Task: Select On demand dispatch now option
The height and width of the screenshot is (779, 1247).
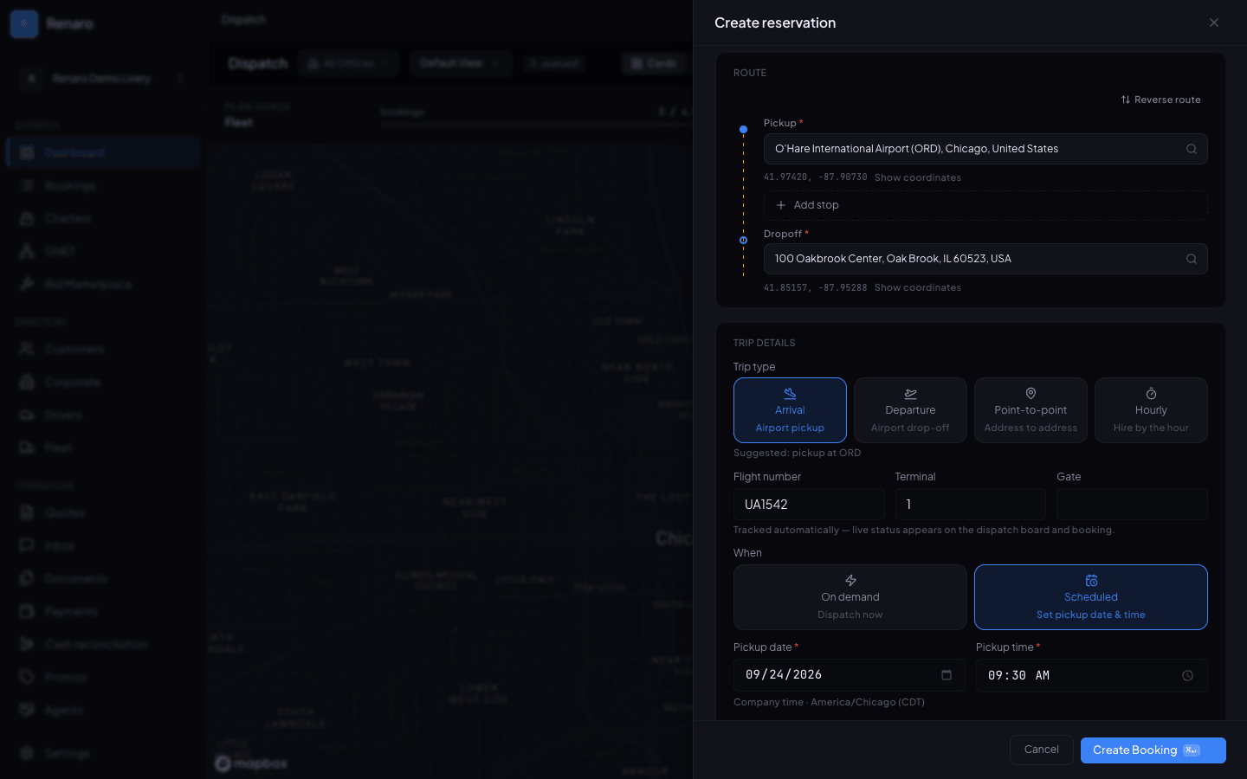Action: pyautogui.click(x=850, y=597)
